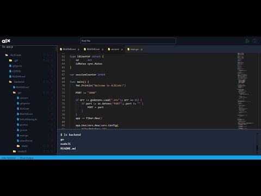This screenshot has width=261, height=196.
Task: Expand the static folder
Action: tap(22, 146)
